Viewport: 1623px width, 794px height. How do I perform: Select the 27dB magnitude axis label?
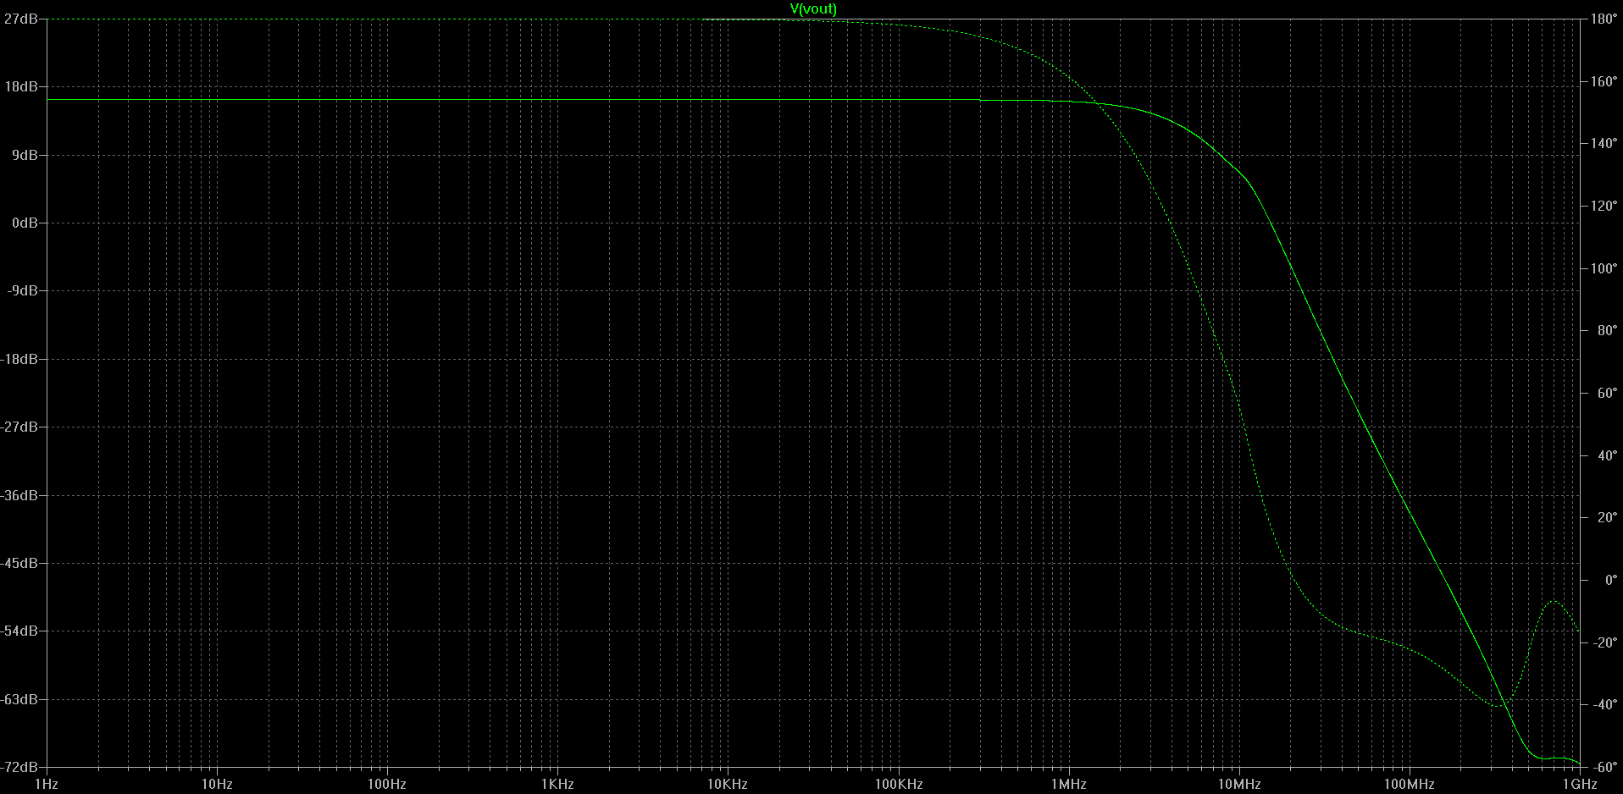point(20,19)
